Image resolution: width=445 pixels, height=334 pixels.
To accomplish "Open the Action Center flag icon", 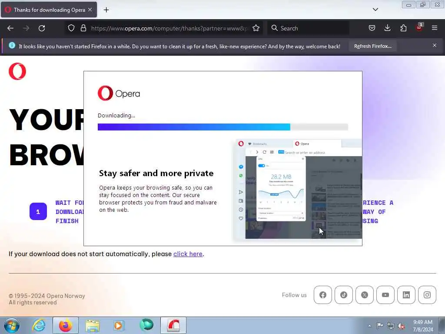I will pos(380,326).
